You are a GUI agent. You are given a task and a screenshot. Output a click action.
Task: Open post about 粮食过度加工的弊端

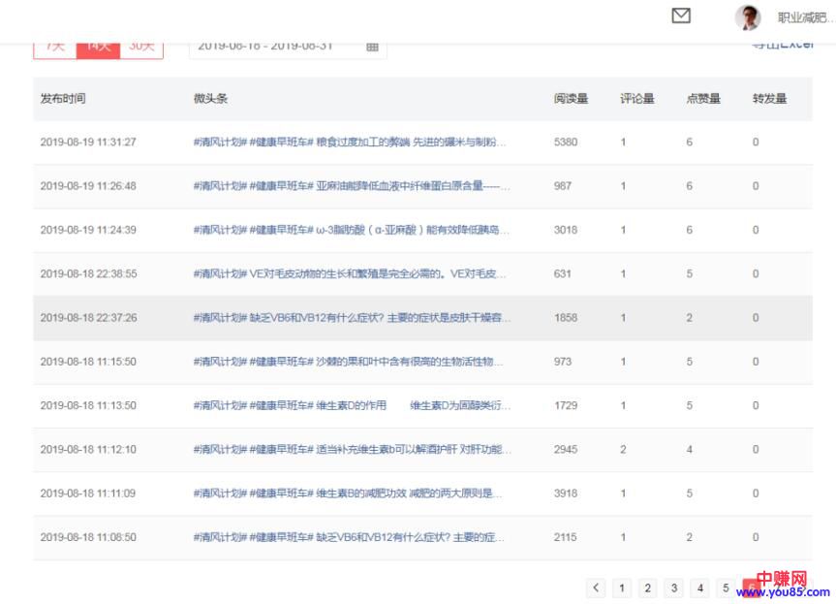click(350, 143)
